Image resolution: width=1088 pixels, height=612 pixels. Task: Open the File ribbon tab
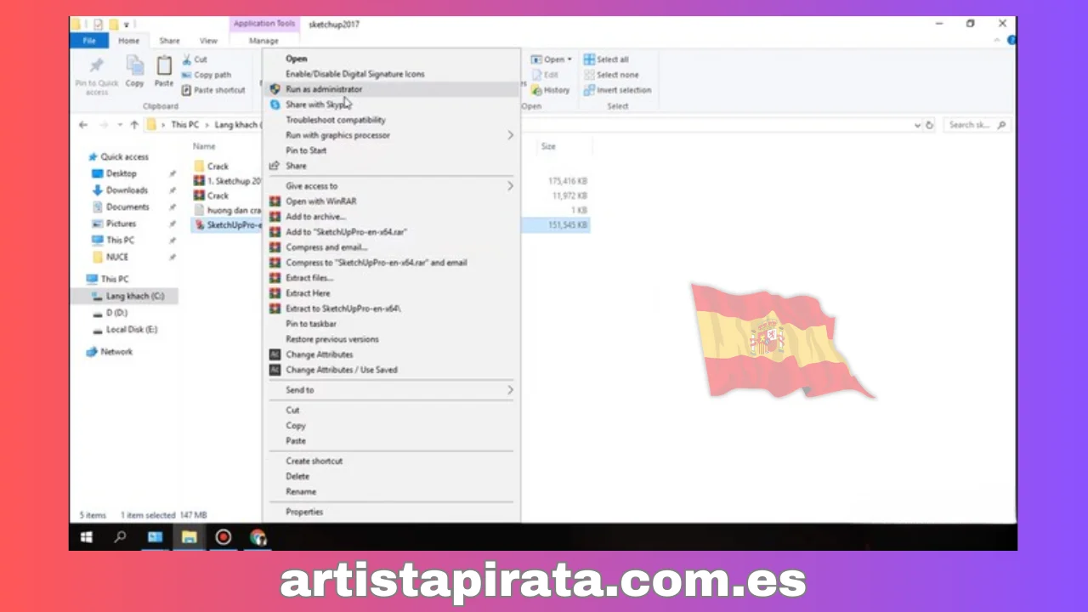click(x=89, y=41)
